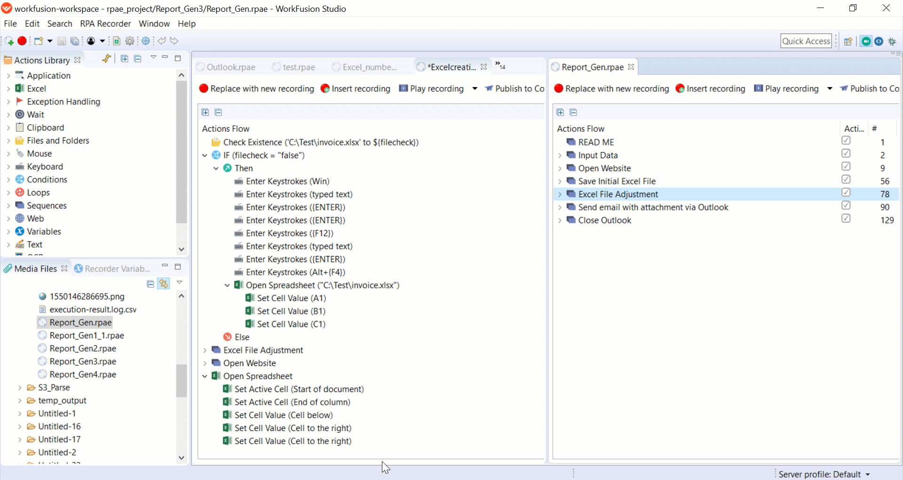Expand the Exception Handling category
The width and height of the screenshot is (903, 480).
(x=8, y=102)
